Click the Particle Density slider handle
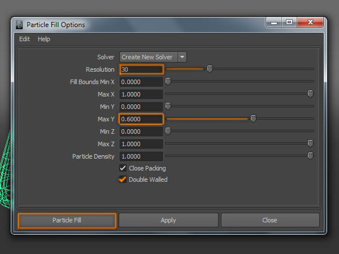Image resolution: width=339 pixels, height=254 pixels. click(x=310, y=156)
